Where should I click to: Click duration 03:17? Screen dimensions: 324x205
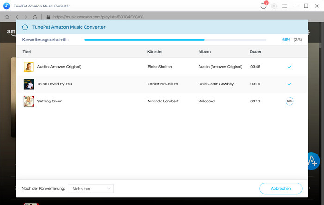point(255,101)
